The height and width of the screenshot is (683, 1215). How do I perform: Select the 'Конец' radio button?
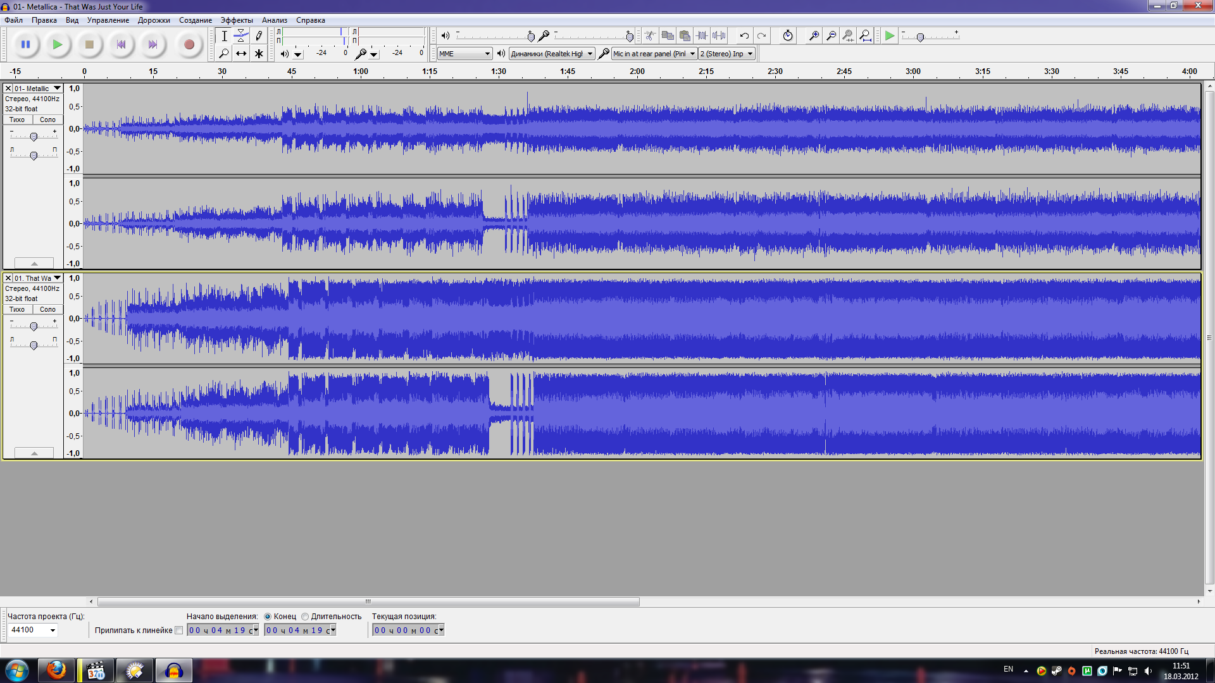click(x=268, y=617)
